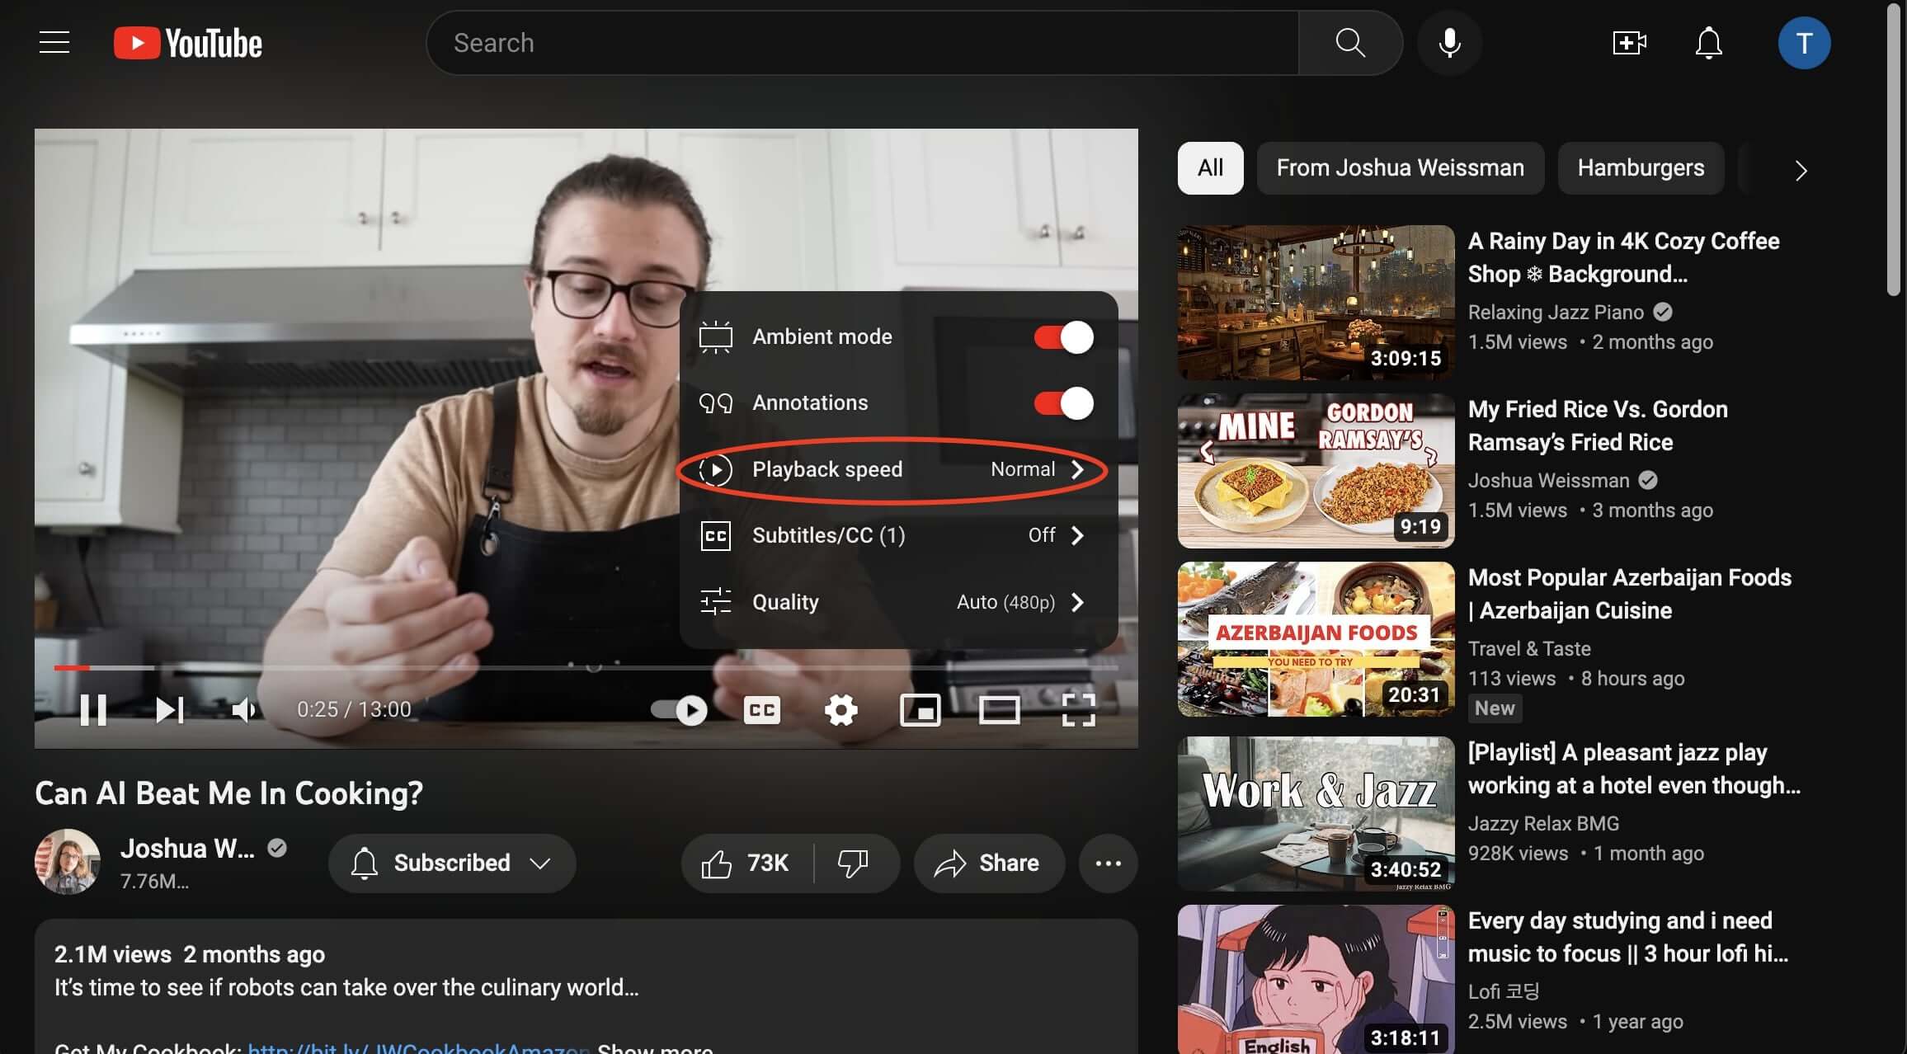The width and height of the screenshot is (1907, 1054).
Task: Open the Azerbaijan Foods video thumbnail
Action: 1315,640
